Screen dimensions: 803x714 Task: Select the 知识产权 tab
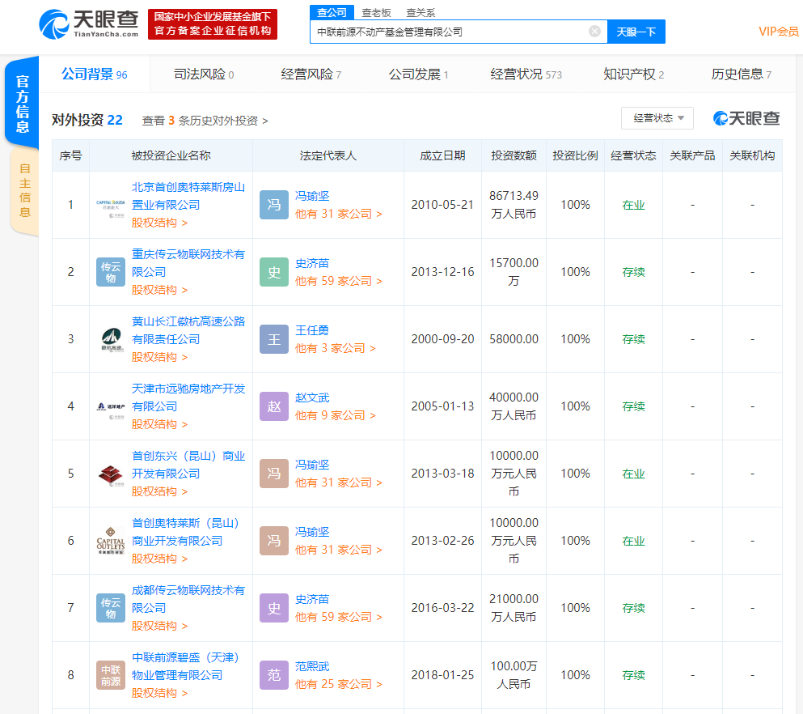click(633, 74)
